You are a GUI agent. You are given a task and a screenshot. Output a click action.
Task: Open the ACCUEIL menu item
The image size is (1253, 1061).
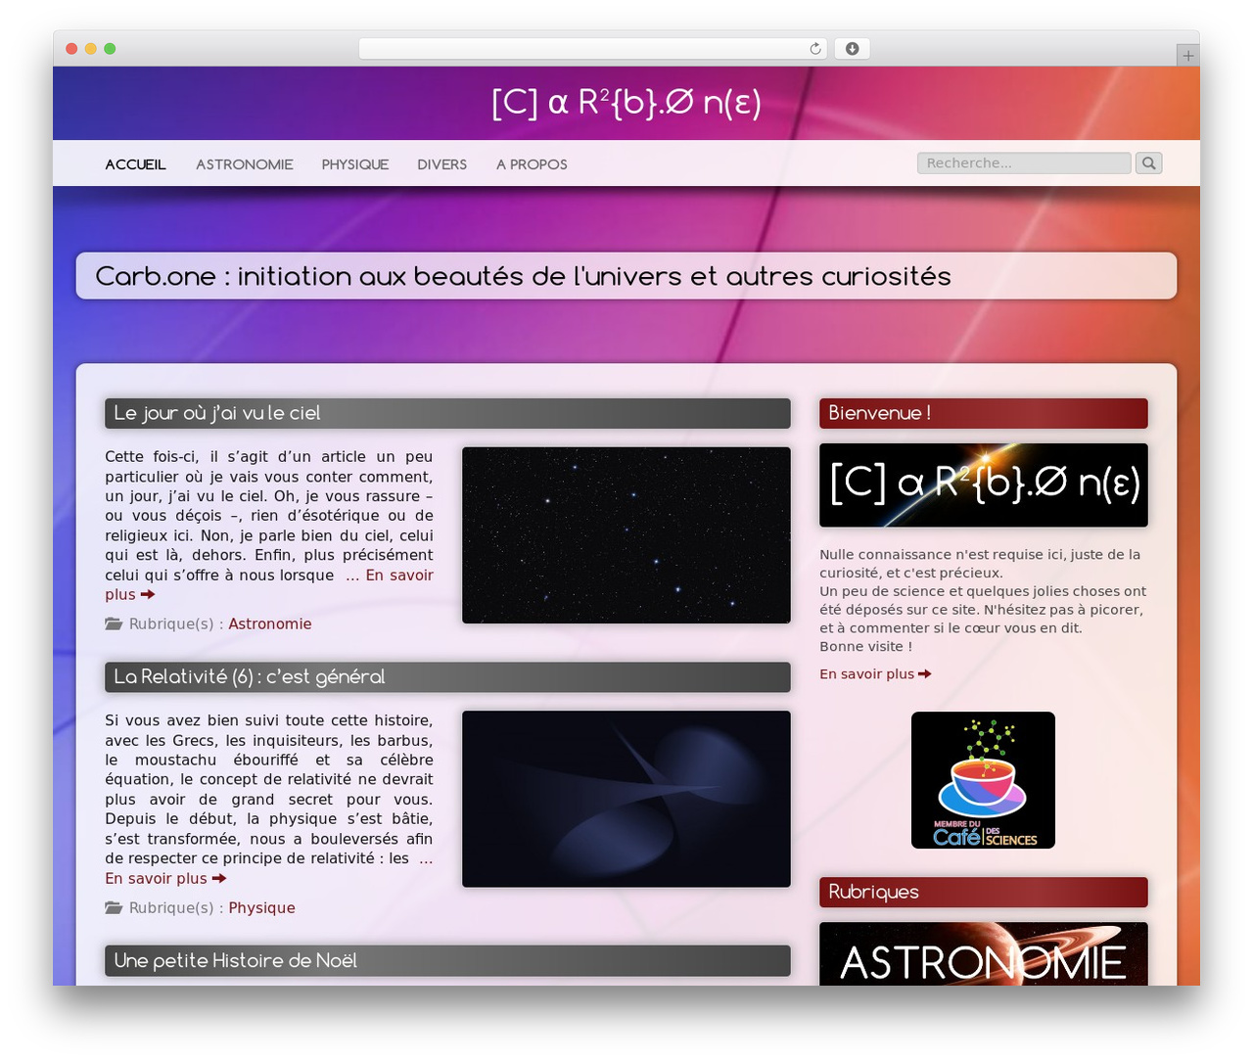(135, 164)
